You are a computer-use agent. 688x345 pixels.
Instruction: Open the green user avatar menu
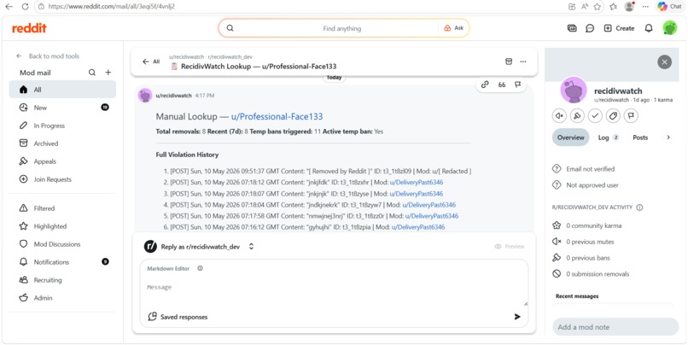(x=670, y=28)
